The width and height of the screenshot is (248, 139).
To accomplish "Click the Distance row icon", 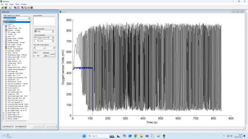I will [6, 30].
